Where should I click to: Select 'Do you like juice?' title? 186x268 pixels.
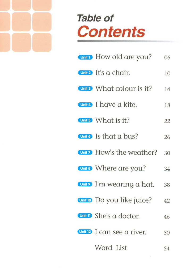point(123,200)
